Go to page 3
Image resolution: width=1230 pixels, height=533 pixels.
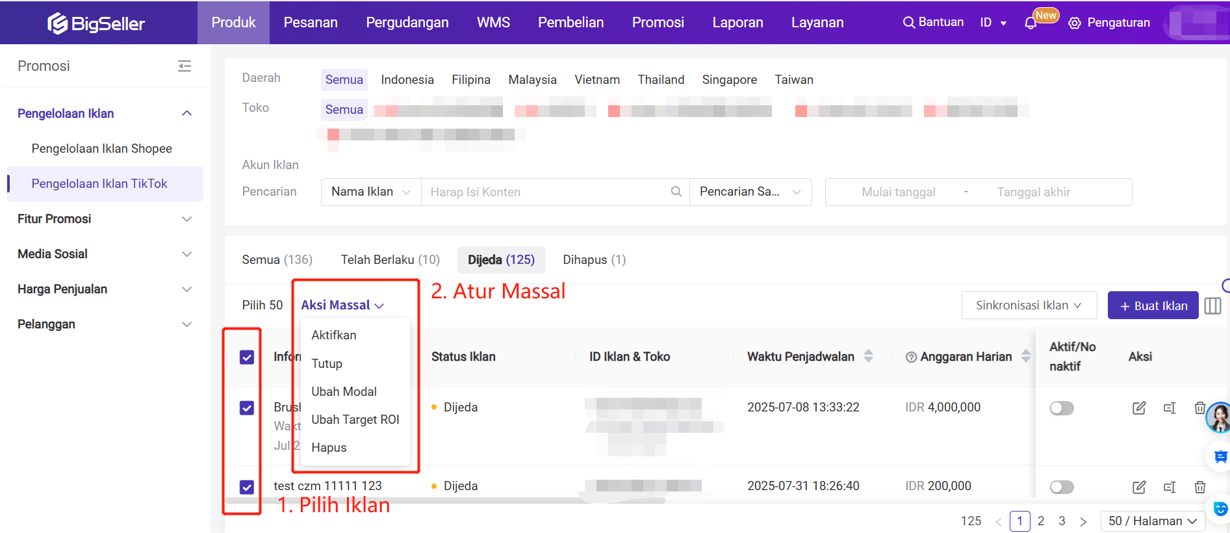[x=1062, y=521]
